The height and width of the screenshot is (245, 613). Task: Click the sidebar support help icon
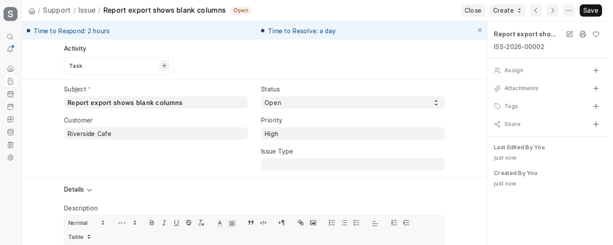coord(10,81)
